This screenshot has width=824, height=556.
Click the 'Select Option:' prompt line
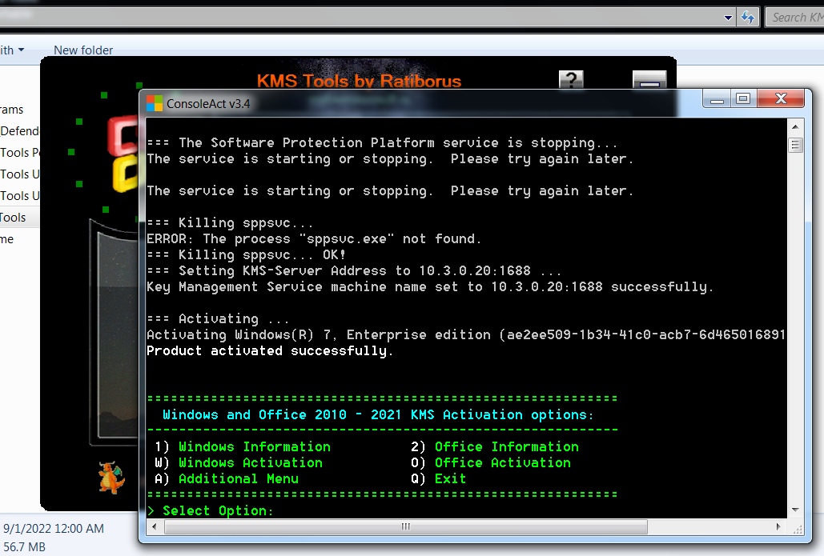(x=211, y=511)
